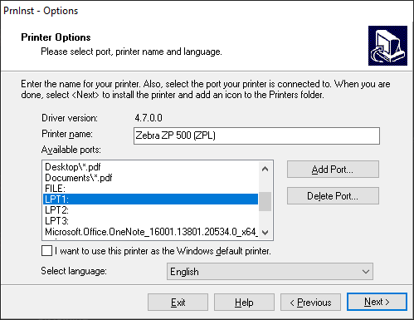Click the printer installer icon in header
The image size is (414, 320).
click(387, 46)
